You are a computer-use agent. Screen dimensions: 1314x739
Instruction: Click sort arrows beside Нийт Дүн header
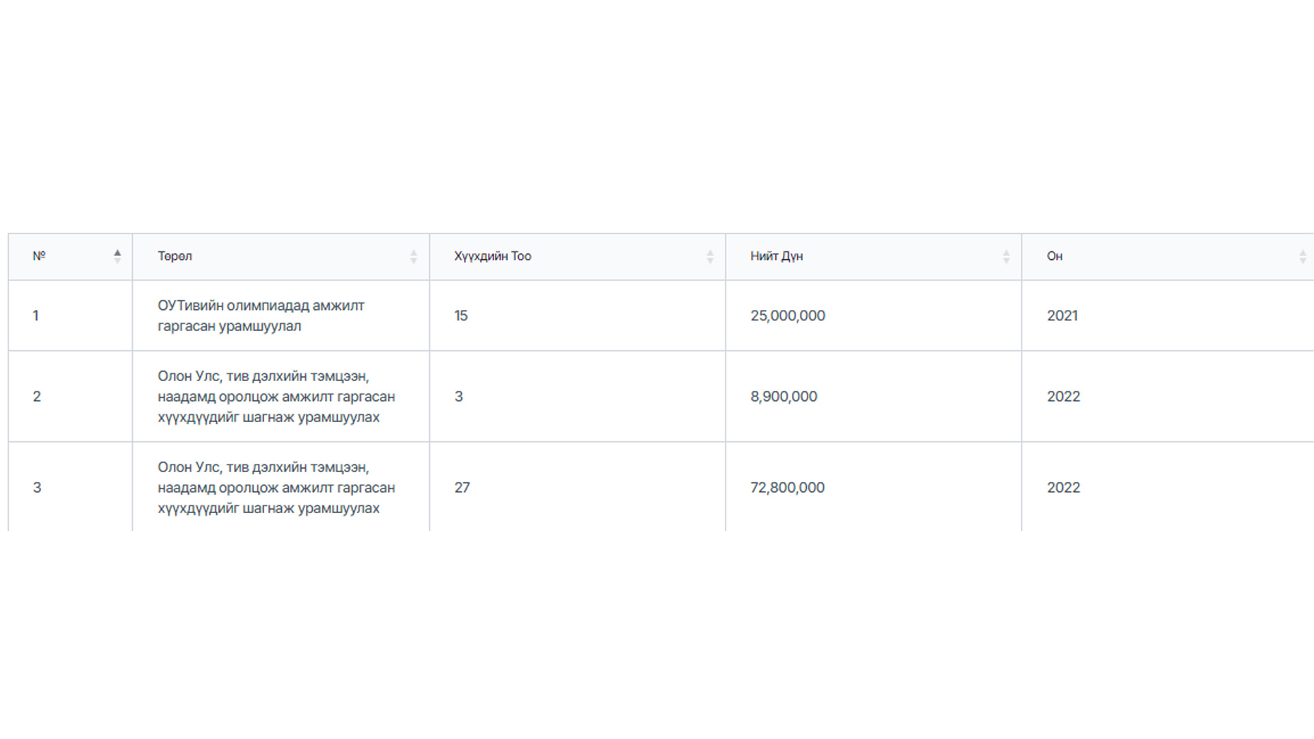coord(1006,257)
